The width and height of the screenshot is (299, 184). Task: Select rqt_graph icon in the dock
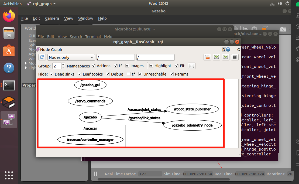(x=9, y=120)
